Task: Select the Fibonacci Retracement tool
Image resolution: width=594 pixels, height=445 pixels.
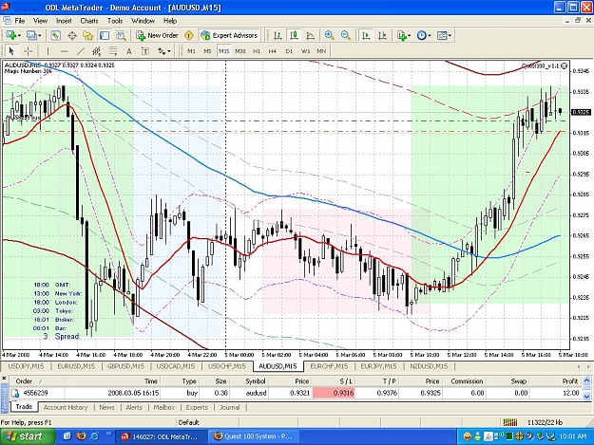Action: (113, 51)
